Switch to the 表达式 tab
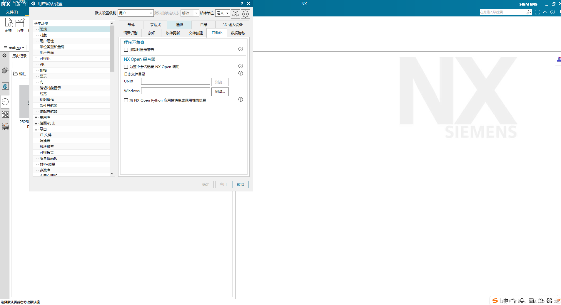The image size is (561, 305). (155, 25)
